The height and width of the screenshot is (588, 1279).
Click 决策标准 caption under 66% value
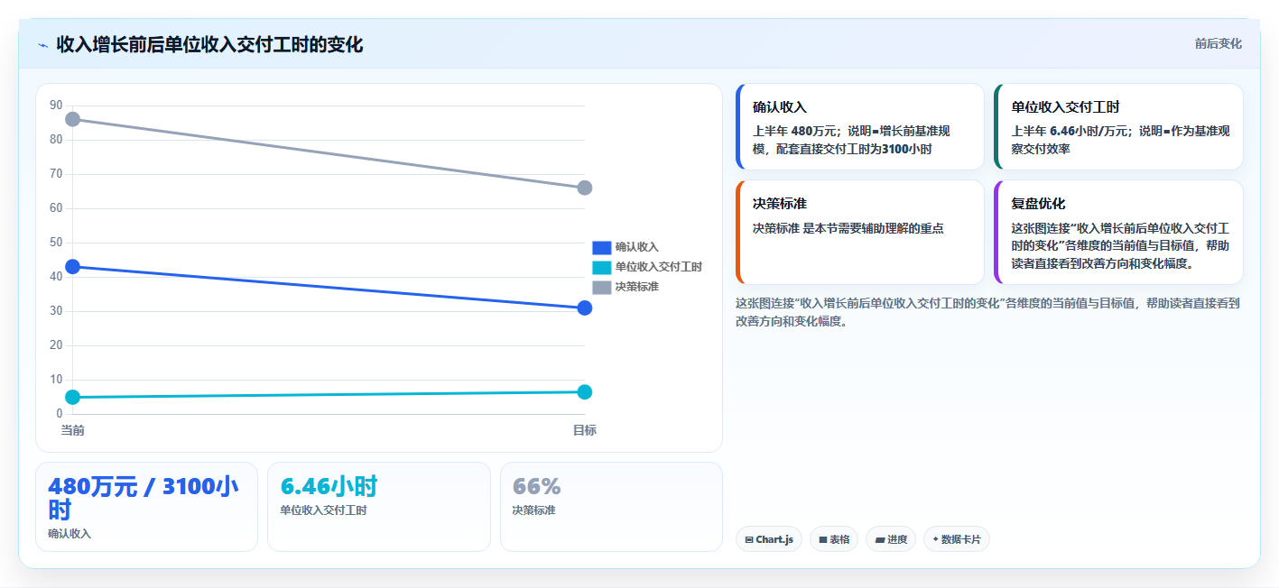pos(533,510)
